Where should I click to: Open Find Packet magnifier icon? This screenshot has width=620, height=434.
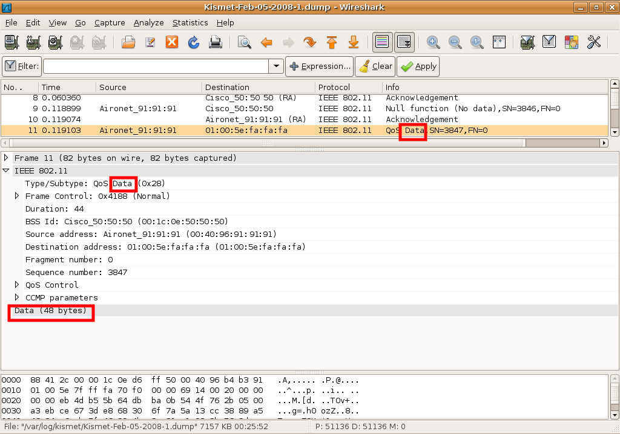[245, 42]
